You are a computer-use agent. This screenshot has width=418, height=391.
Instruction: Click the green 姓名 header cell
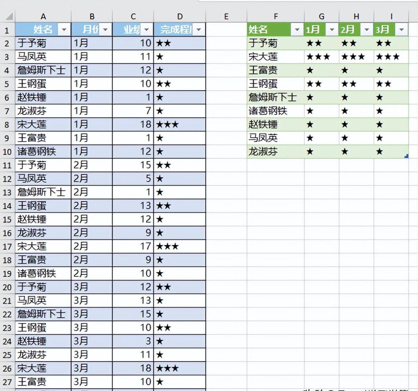click(x=276, y=30)
